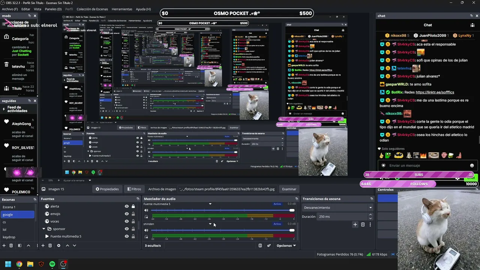Viewport: 480px width, 270px height.
Task: Open Google Chrome from the taskbar
Action: (x=19, y=264)
